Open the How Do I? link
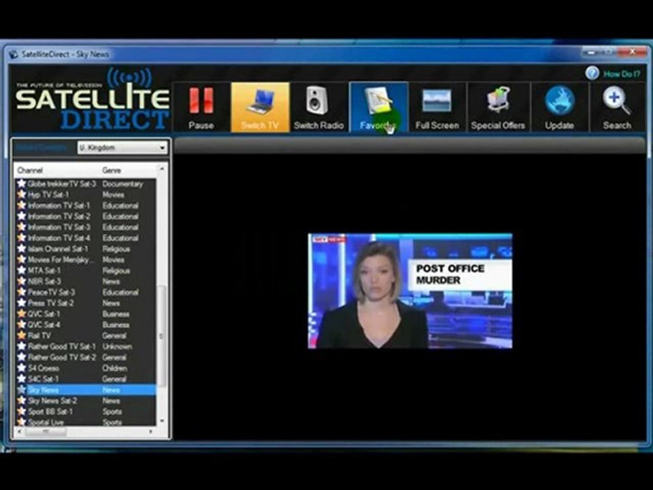 (x=621, y=74)
